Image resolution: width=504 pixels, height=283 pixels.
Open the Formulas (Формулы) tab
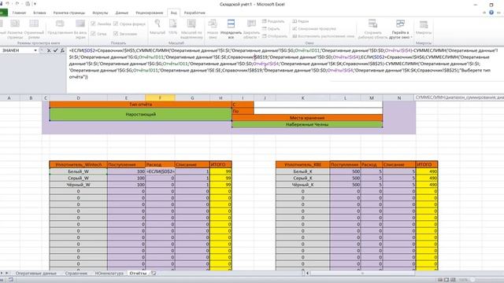tap(100, 13)
